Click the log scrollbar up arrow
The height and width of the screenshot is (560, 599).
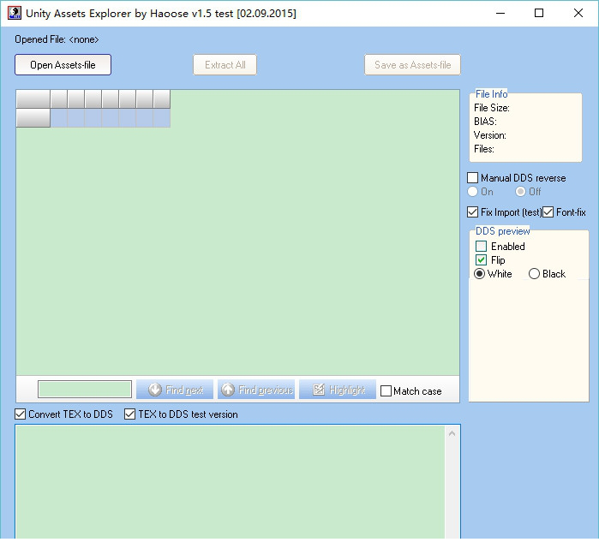tap(452, 433)
